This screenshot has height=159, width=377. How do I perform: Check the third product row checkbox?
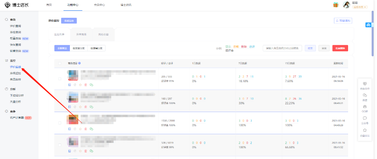tap(60, 123)
